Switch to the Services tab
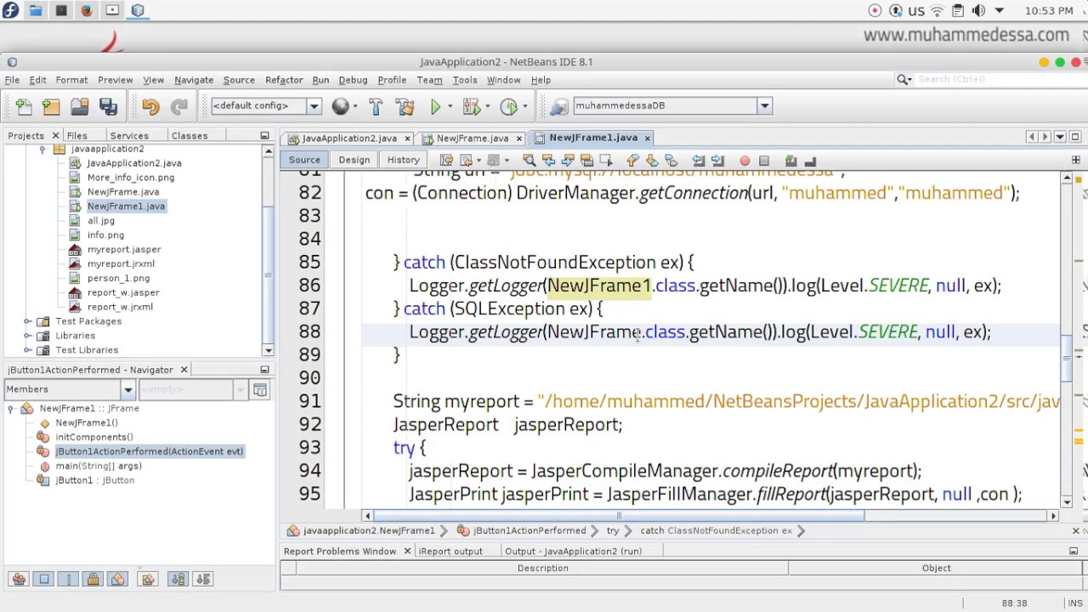This screenshot has height=612, width=1088. 129,136
